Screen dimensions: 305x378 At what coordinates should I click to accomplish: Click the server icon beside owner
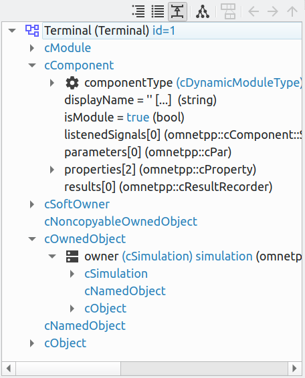pos(72,256)
